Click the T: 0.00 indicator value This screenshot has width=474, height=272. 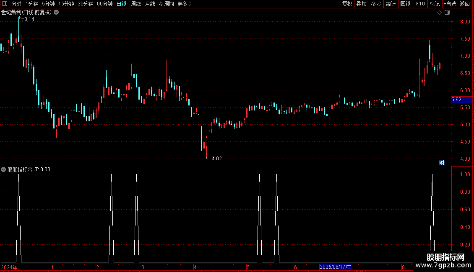point(42,169)
